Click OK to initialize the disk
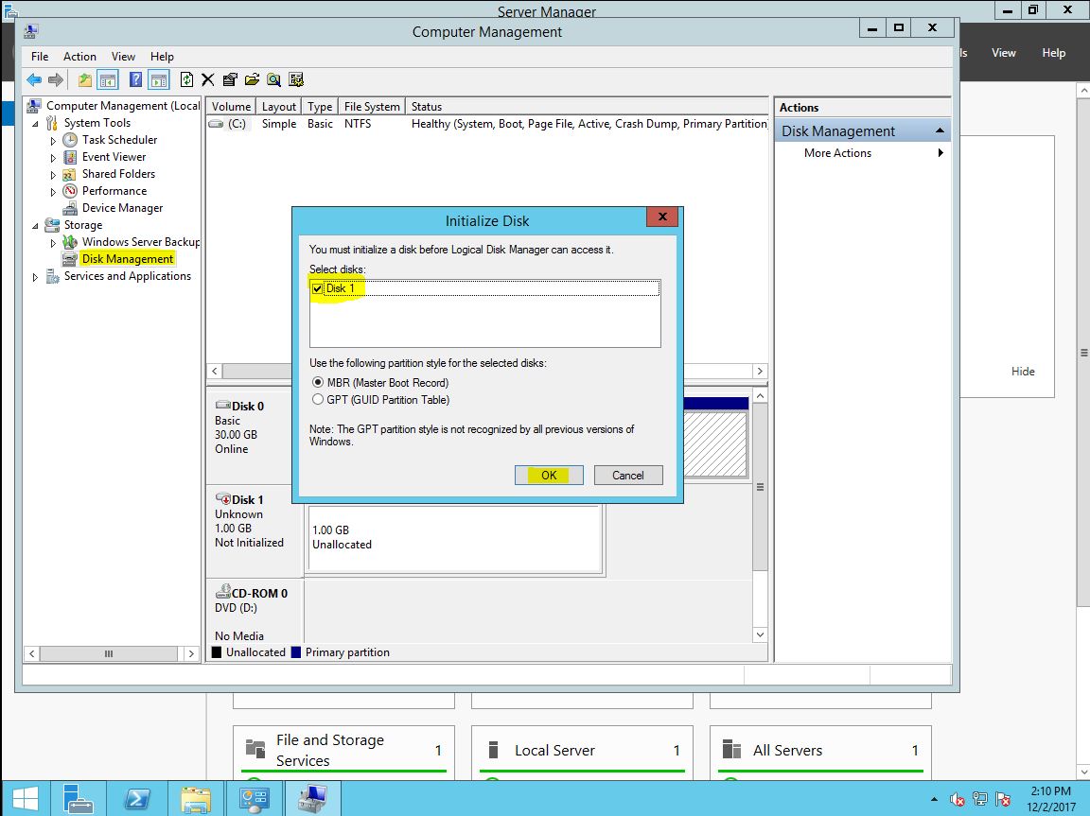Viewport: 1090px width, 816px height. [x=549, y=476]
